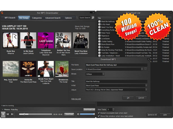Toggle Show this window when new task added
This screenshot has width=173, height=129.
[99, 116]
